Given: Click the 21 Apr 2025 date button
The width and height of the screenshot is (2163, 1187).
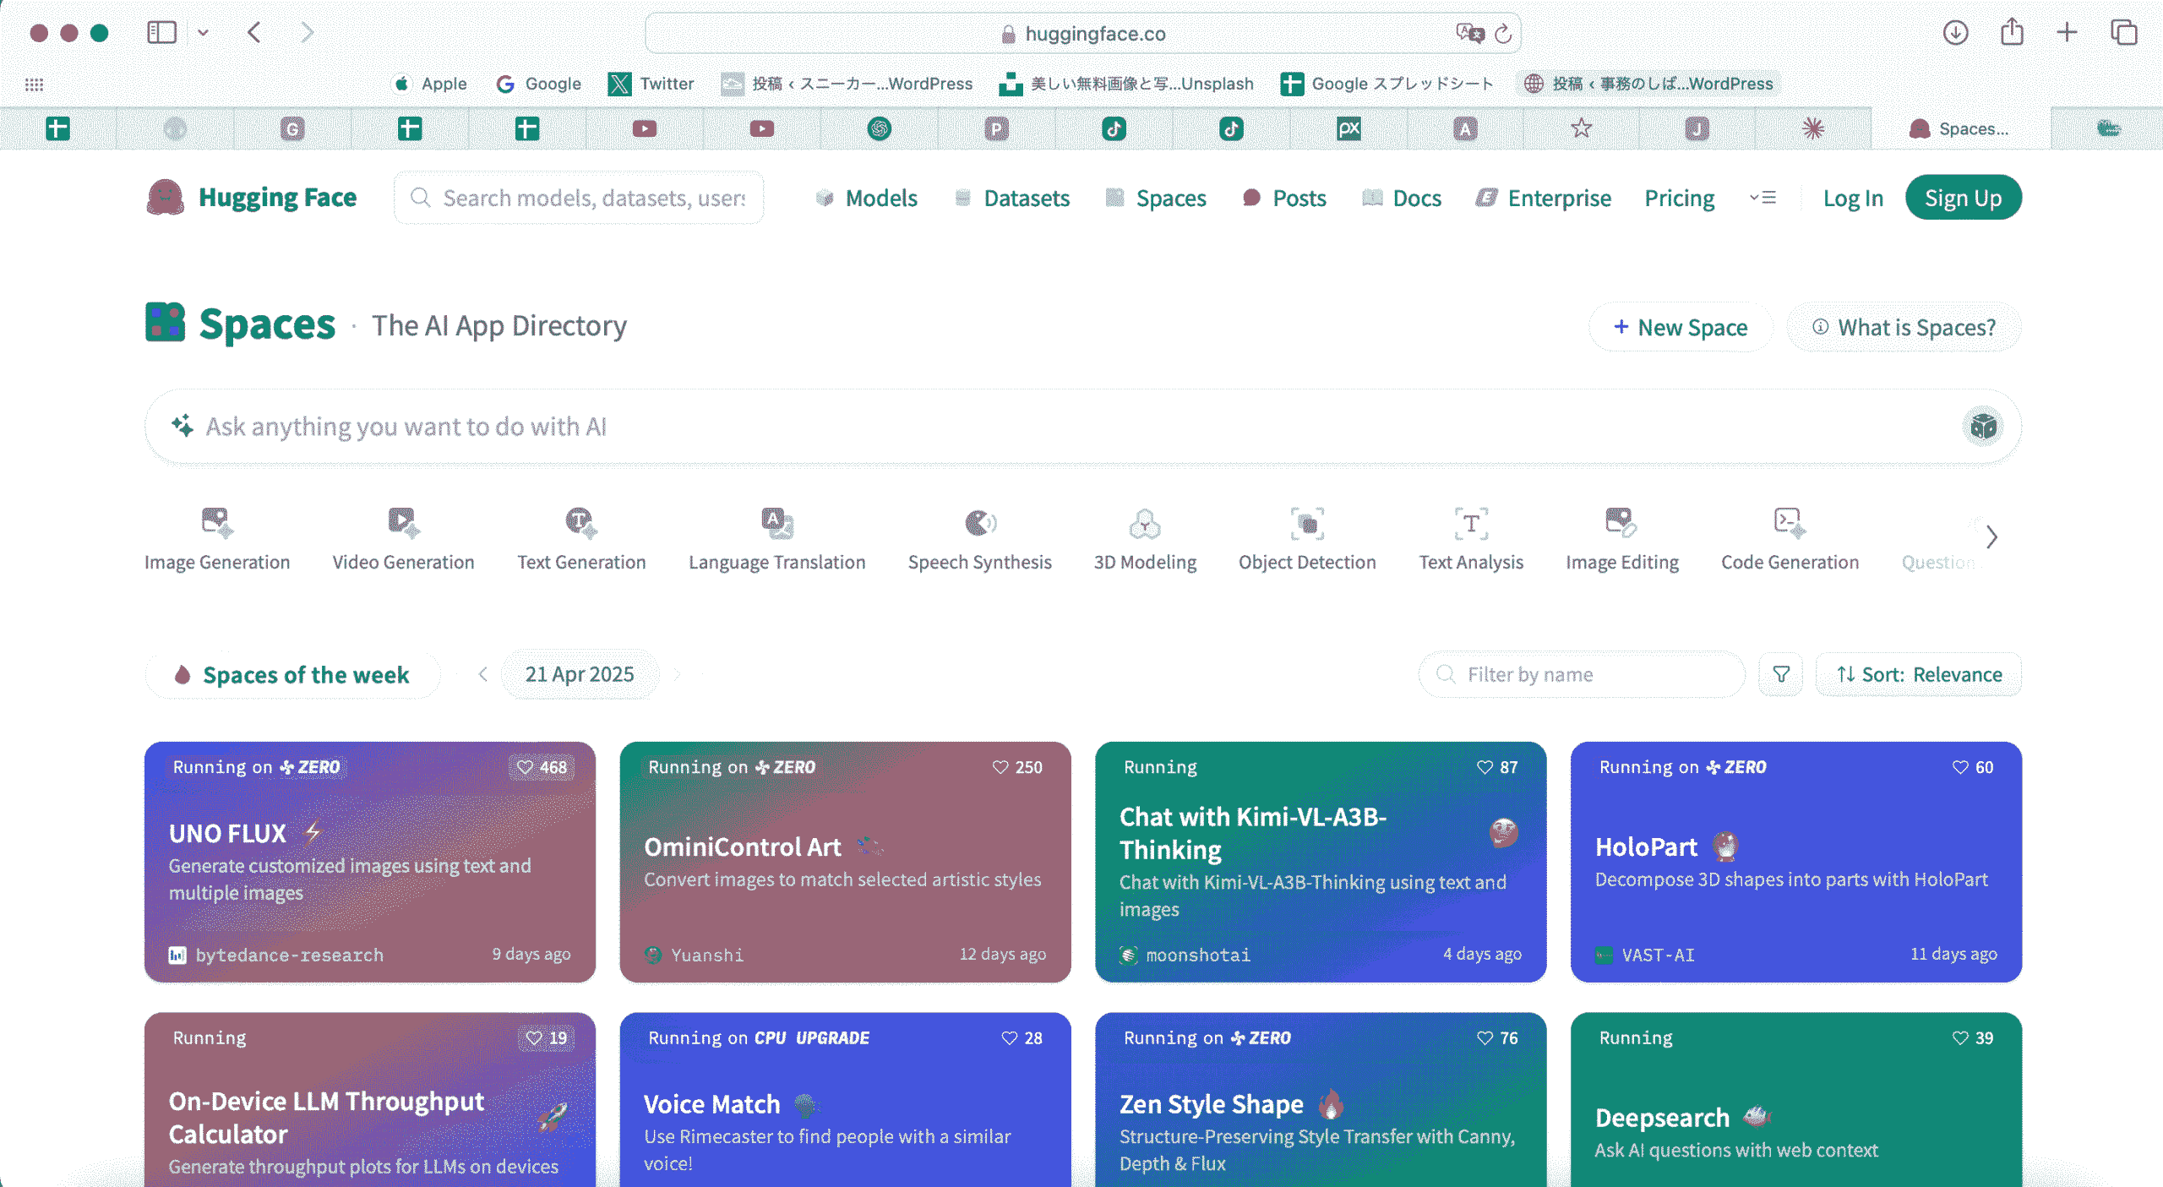Looking at the screenshot, I should [580, 674].
